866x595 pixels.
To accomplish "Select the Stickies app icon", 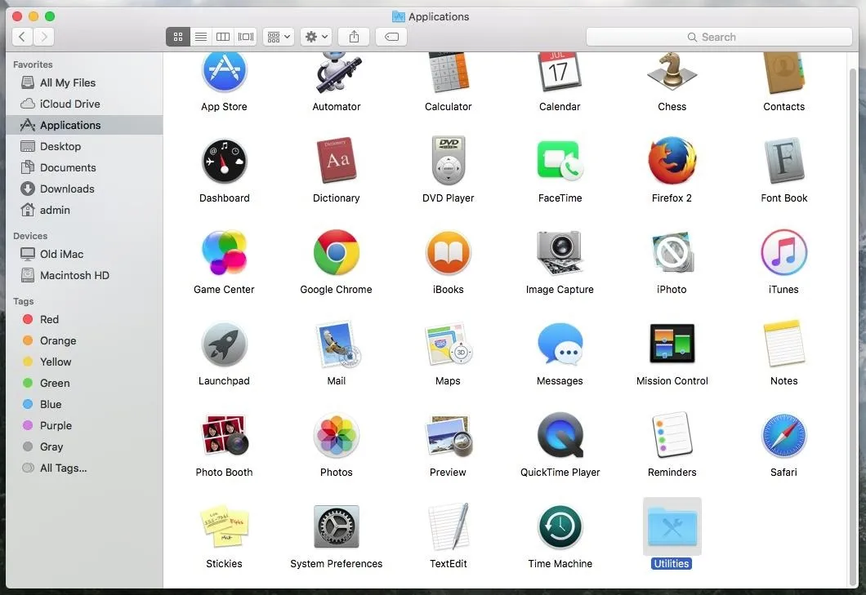I will [224, 526].
